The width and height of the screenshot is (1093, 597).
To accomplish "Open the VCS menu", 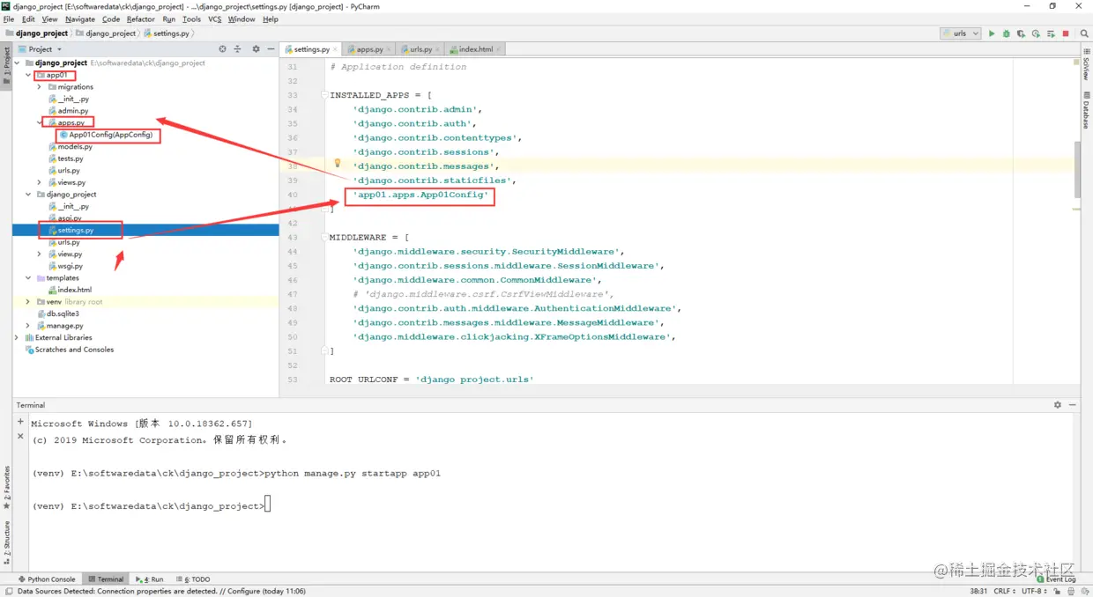I will point(214,18).
